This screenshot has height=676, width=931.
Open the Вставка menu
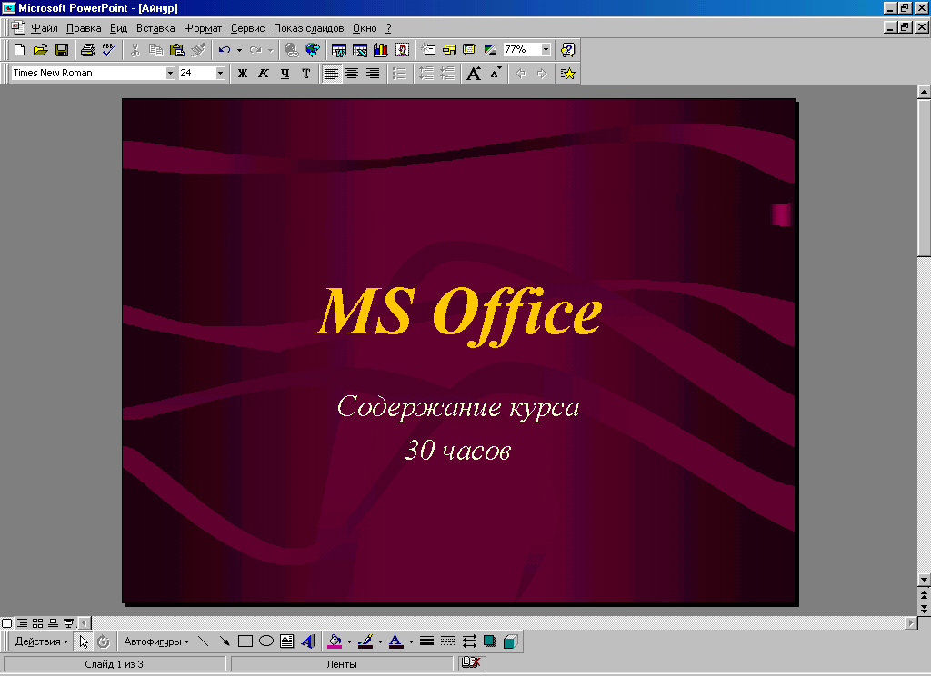pos(155,28)
